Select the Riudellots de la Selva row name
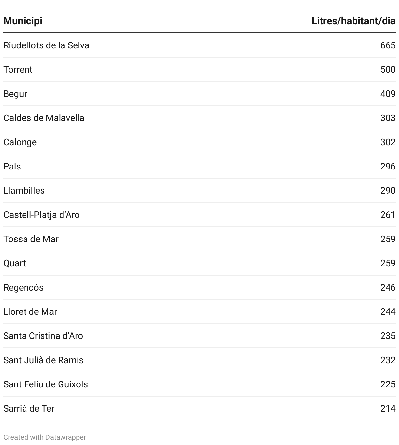This screenshot has width=399, height=445. pos(46,45)
